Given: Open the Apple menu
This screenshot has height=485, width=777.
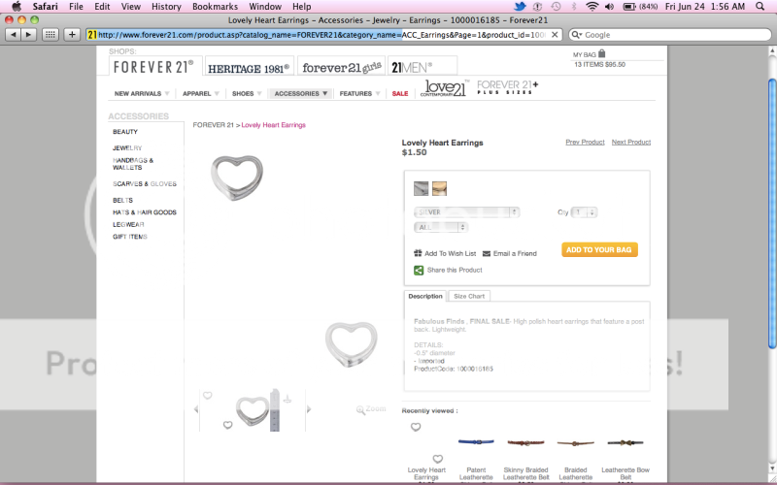Looking at the screenshot, I should point(17,7).
